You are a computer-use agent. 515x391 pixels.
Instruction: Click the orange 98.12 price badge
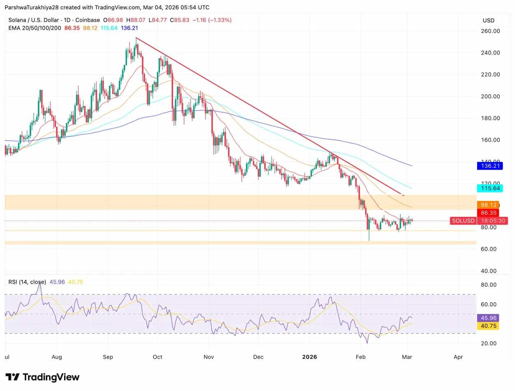490,205
